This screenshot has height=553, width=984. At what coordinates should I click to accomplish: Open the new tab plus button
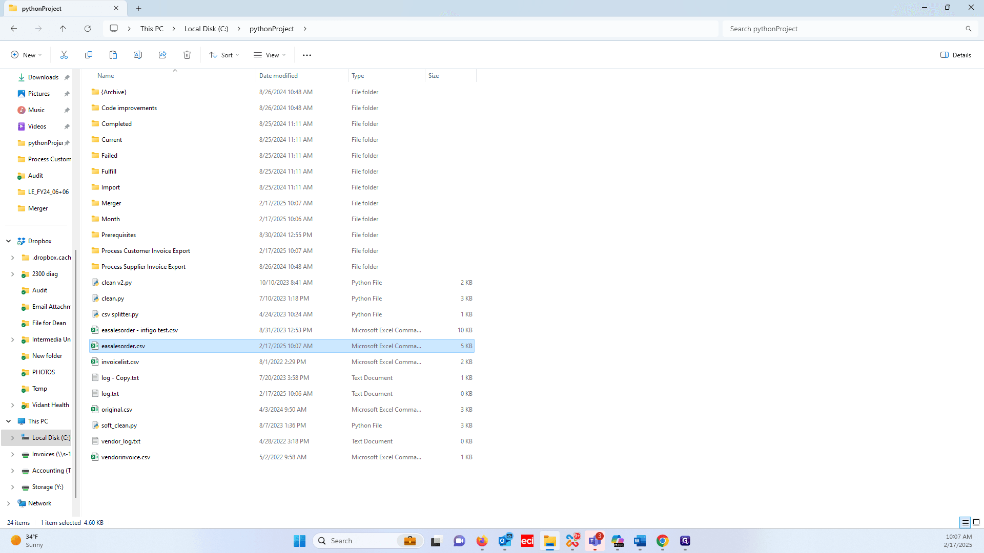pyautogui.click(x=139, y=8)
